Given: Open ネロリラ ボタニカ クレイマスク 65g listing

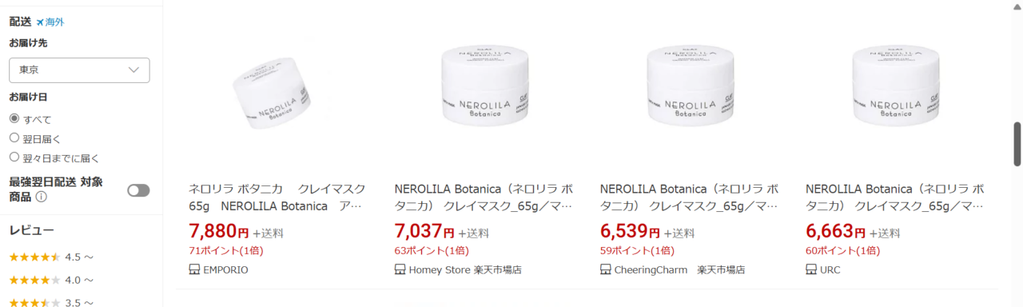Looking at the screenshot, I should coord(278,197).
